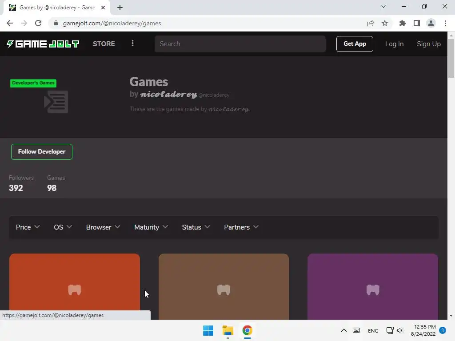The width and height of the screenshot is (455, 341).
Task: Expand the Price filter dropdown
Action: [x=28, y=227]
